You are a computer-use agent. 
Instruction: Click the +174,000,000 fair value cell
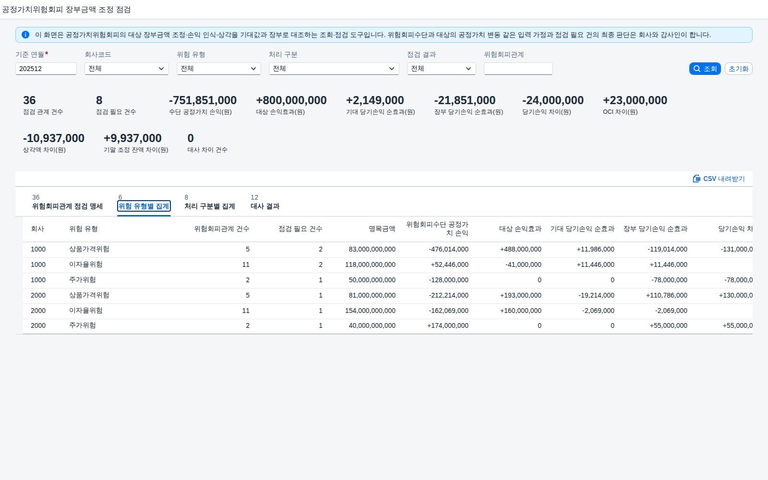click(448, 325)
